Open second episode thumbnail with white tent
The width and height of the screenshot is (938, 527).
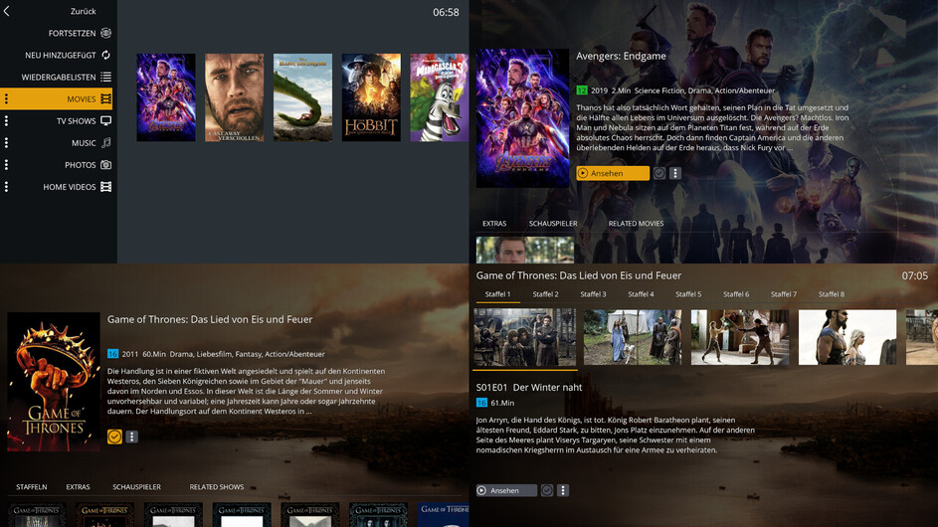[633, 337]
